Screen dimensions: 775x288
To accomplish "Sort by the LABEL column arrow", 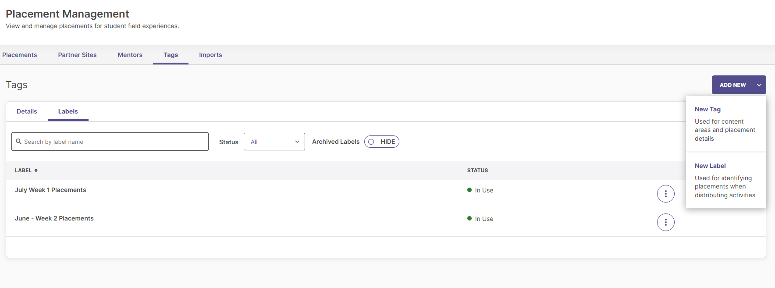I will click(36, 171).
